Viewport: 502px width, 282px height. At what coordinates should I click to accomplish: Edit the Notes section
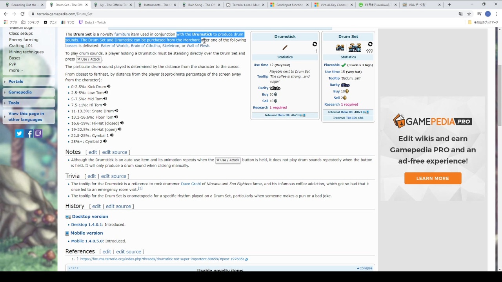point(93,152)
